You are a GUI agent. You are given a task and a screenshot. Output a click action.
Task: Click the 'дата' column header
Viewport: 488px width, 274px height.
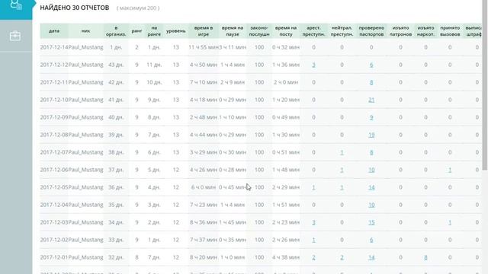click(x=54, y=31)
